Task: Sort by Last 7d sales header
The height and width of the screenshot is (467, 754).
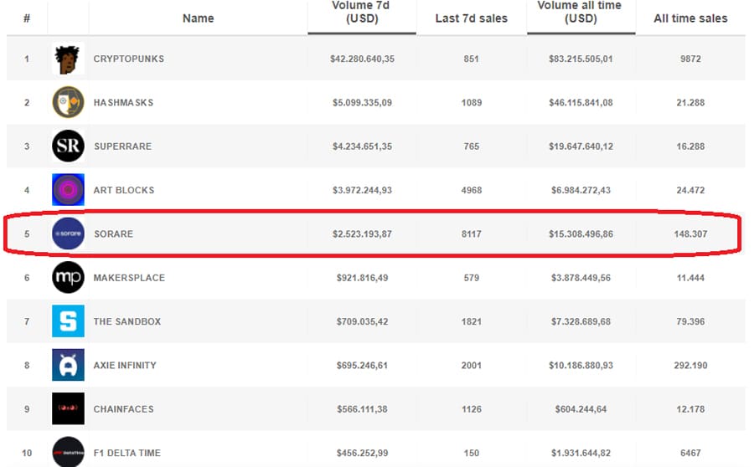Action: tap(471, 18)
